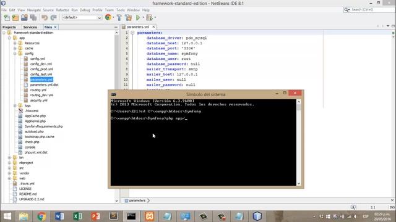Select routing.yml in file tree
Viewport: 396px width, 222px height.
pyautogui.click(x=38, y=90)
